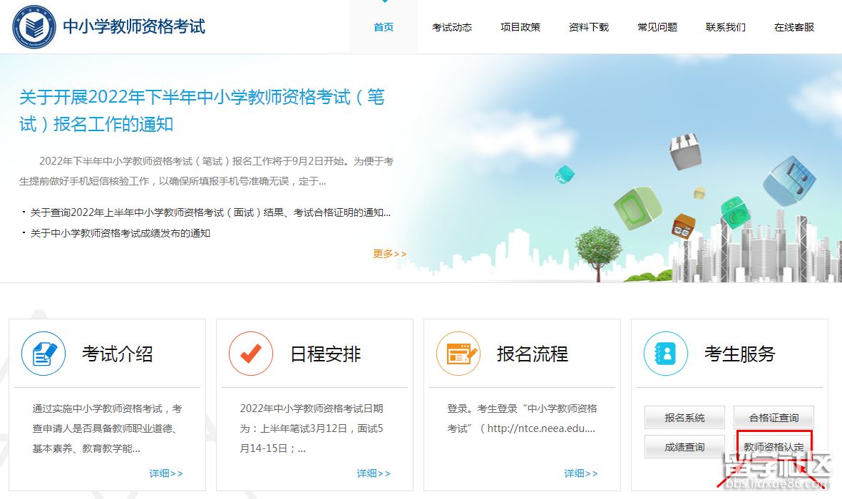Screen dimensions: 842x499
Task: Open the 常见问题 page
Action: (657, 27)
